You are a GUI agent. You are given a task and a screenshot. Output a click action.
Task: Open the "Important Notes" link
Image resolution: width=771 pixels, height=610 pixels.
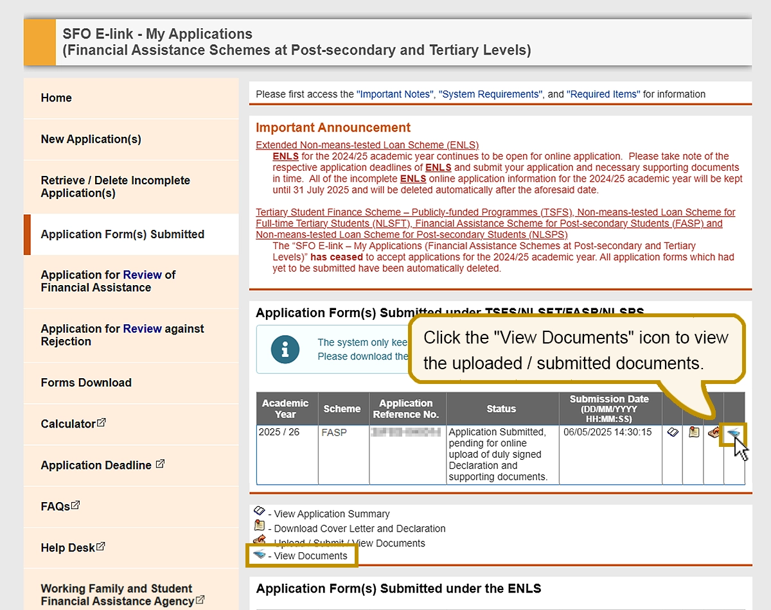[394, 94]
